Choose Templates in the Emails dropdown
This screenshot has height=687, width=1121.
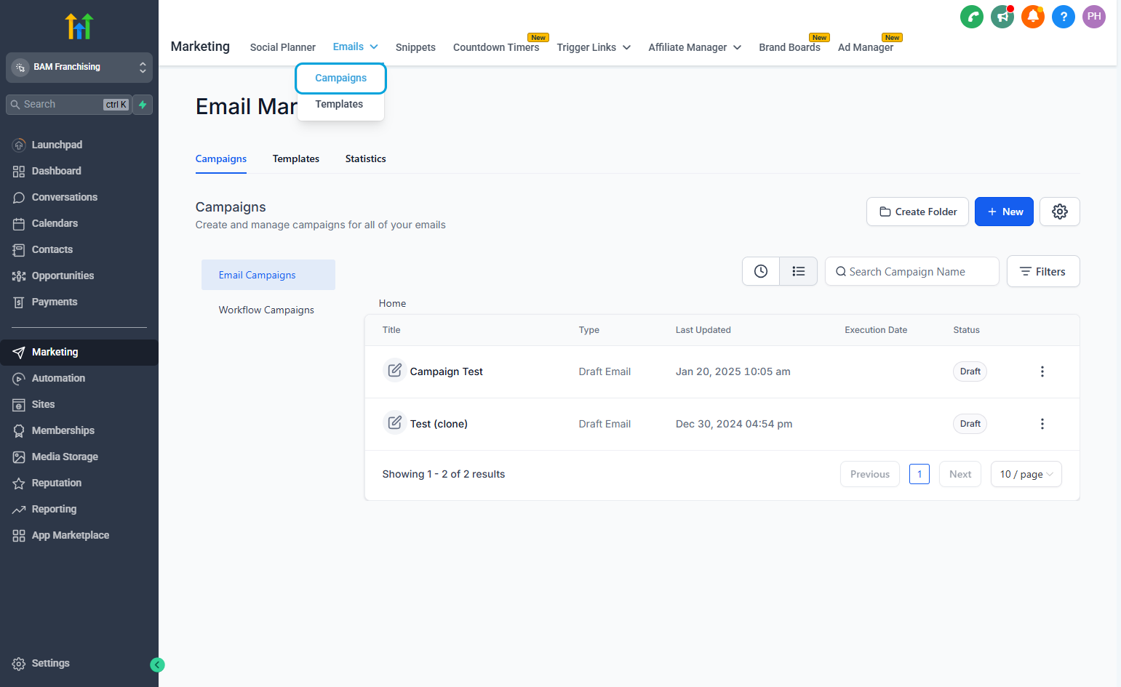(339, 104)
